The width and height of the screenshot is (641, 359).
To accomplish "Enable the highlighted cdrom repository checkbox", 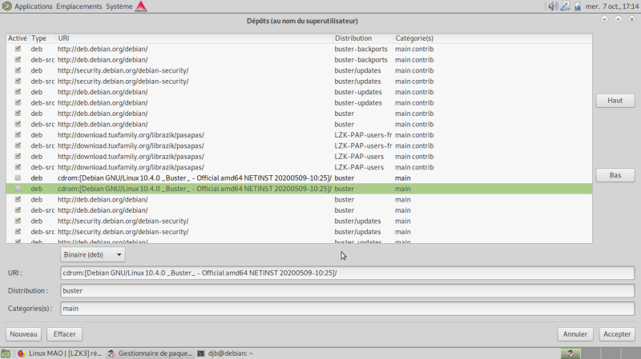I will 18,189.
